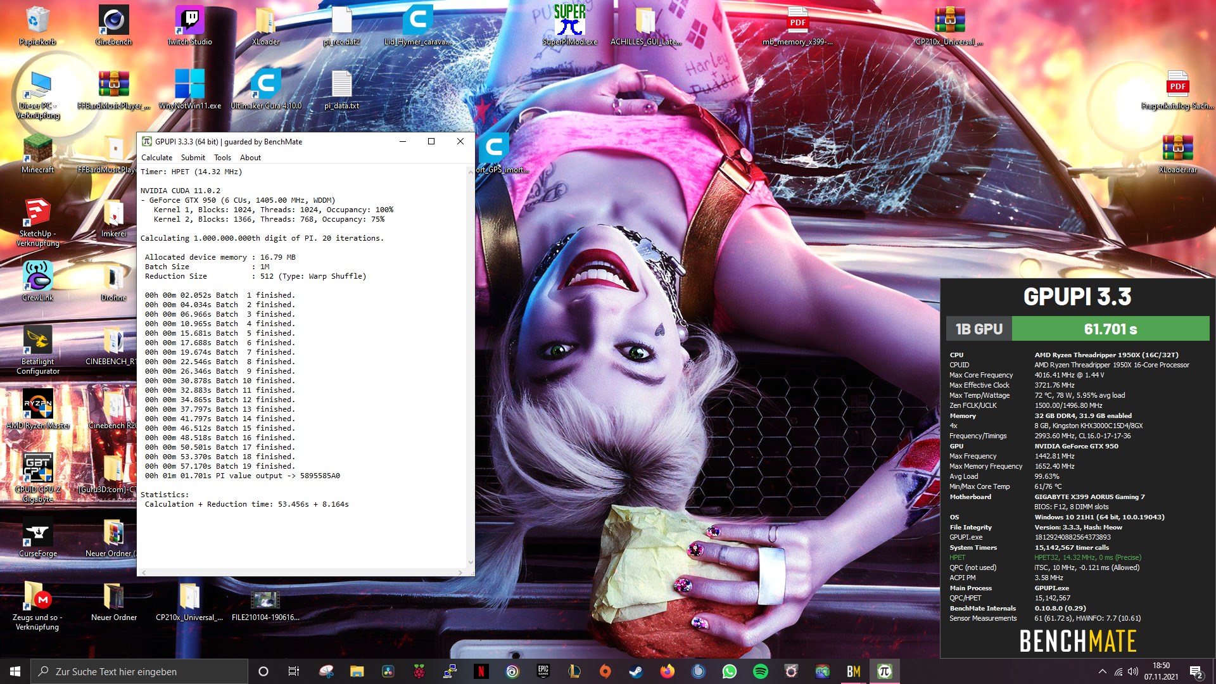Click the 'PI value output' line
The height and width of the screenshot is (684, 1216).
coord(243,476)
